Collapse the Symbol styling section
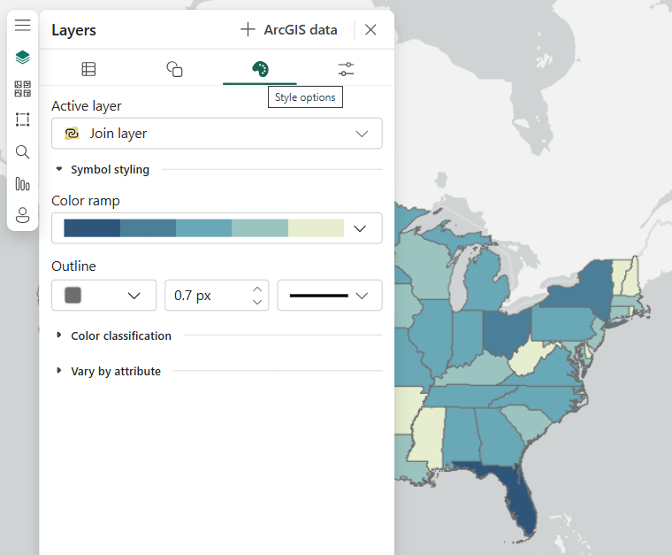Image resolution: width=672 pixels, height=555 pixels. [x=102, y=170]
